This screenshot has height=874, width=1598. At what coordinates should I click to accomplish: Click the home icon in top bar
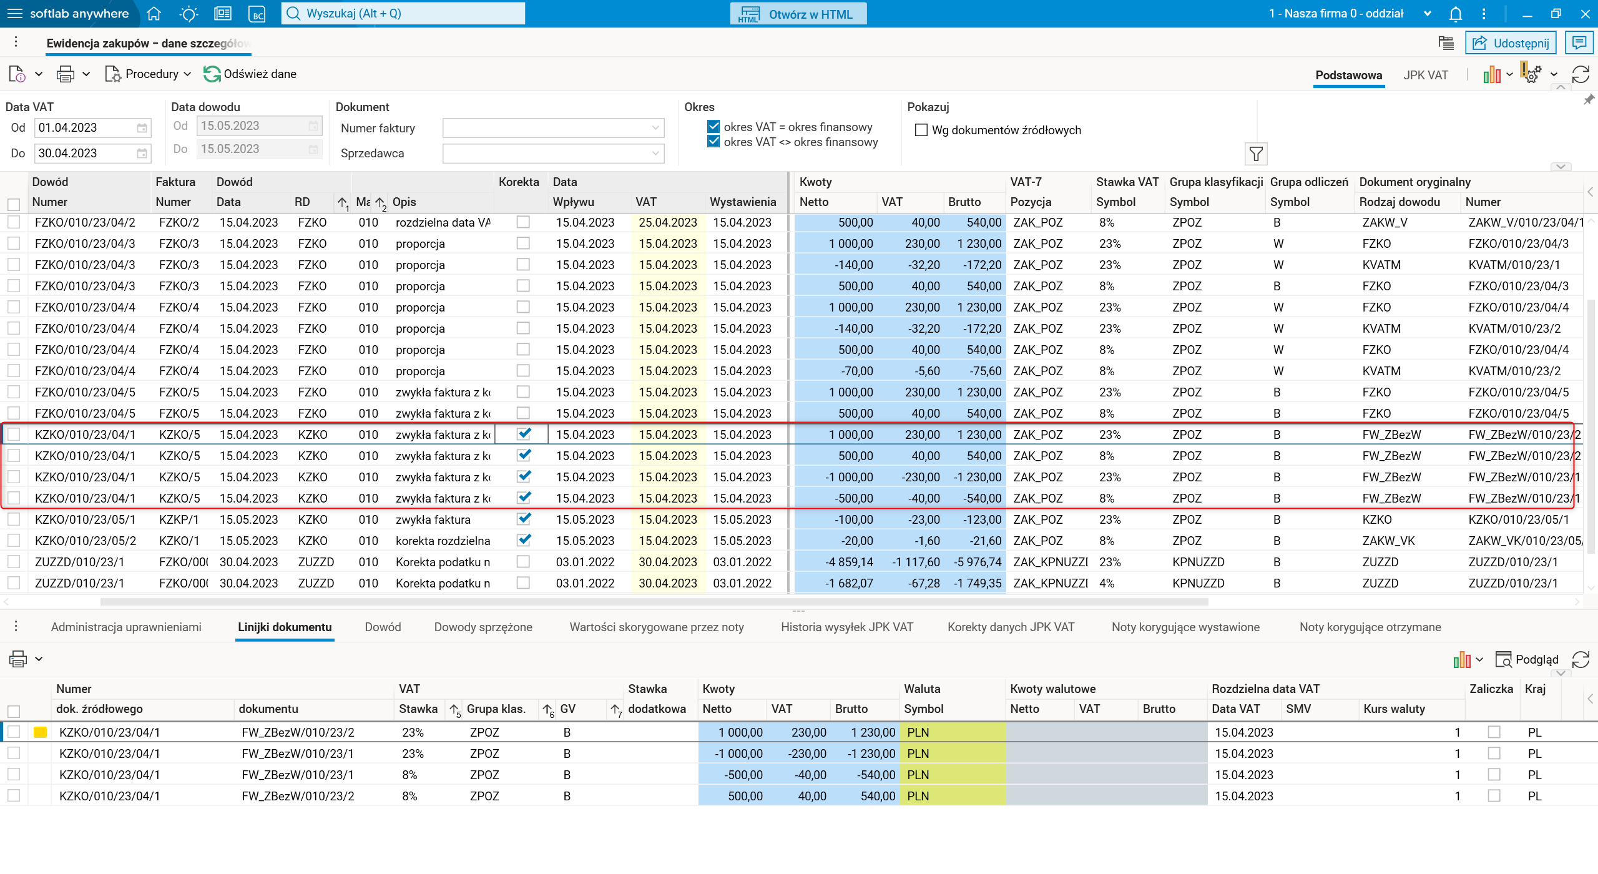pos(154,14)
